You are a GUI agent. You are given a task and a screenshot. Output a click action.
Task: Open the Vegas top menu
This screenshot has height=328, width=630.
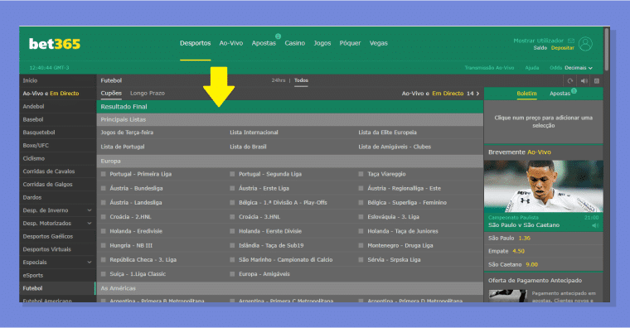coord(379,43)
